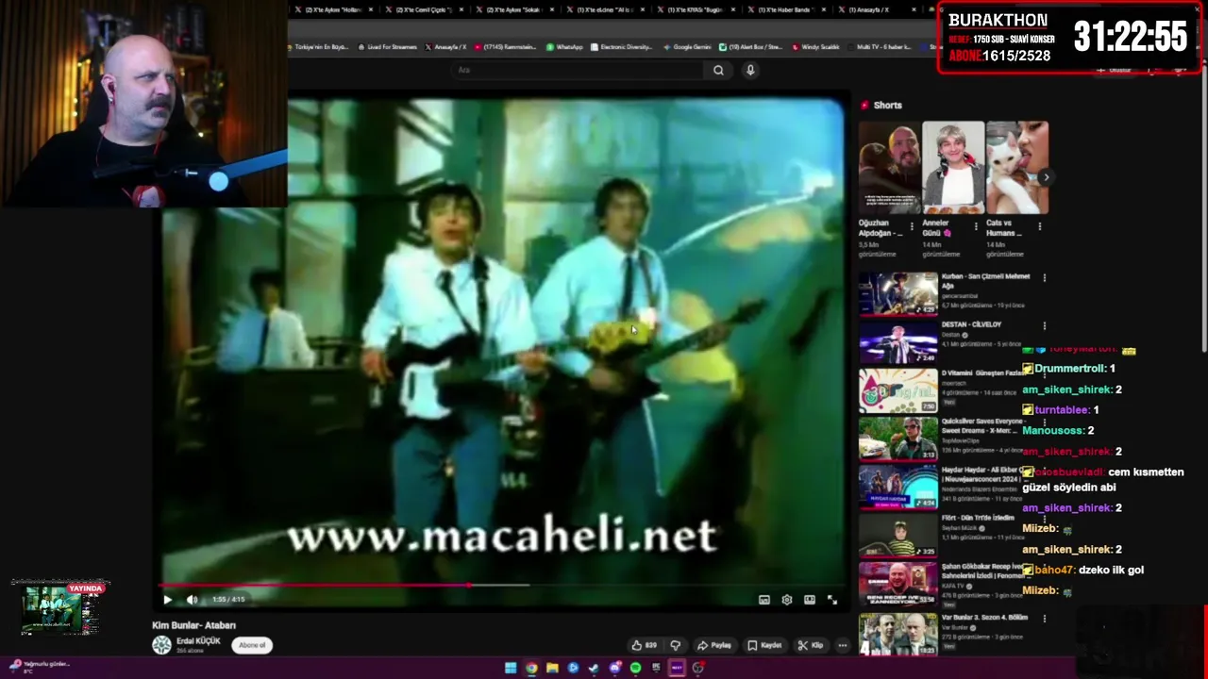Image resolution: width=1208 pixels, height=679 pixels.
Task: Enter fullscreen mode for the video
Action: (x=831, y=600)
